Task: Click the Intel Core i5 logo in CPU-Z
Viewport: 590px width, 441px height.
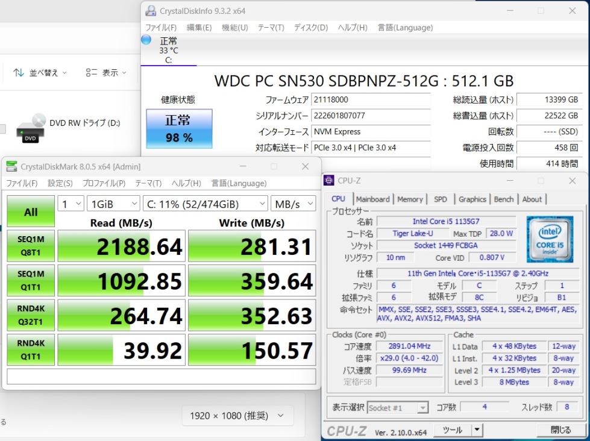Action: (550, 239)
